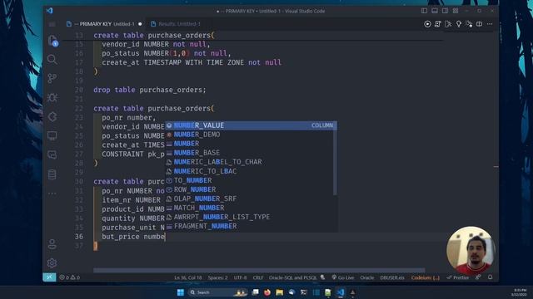The height and width of the screenshot is (299, 533).
Task: Open the Explorer view in activity bar
Action: pyautogui.click(x=52, y=41)
